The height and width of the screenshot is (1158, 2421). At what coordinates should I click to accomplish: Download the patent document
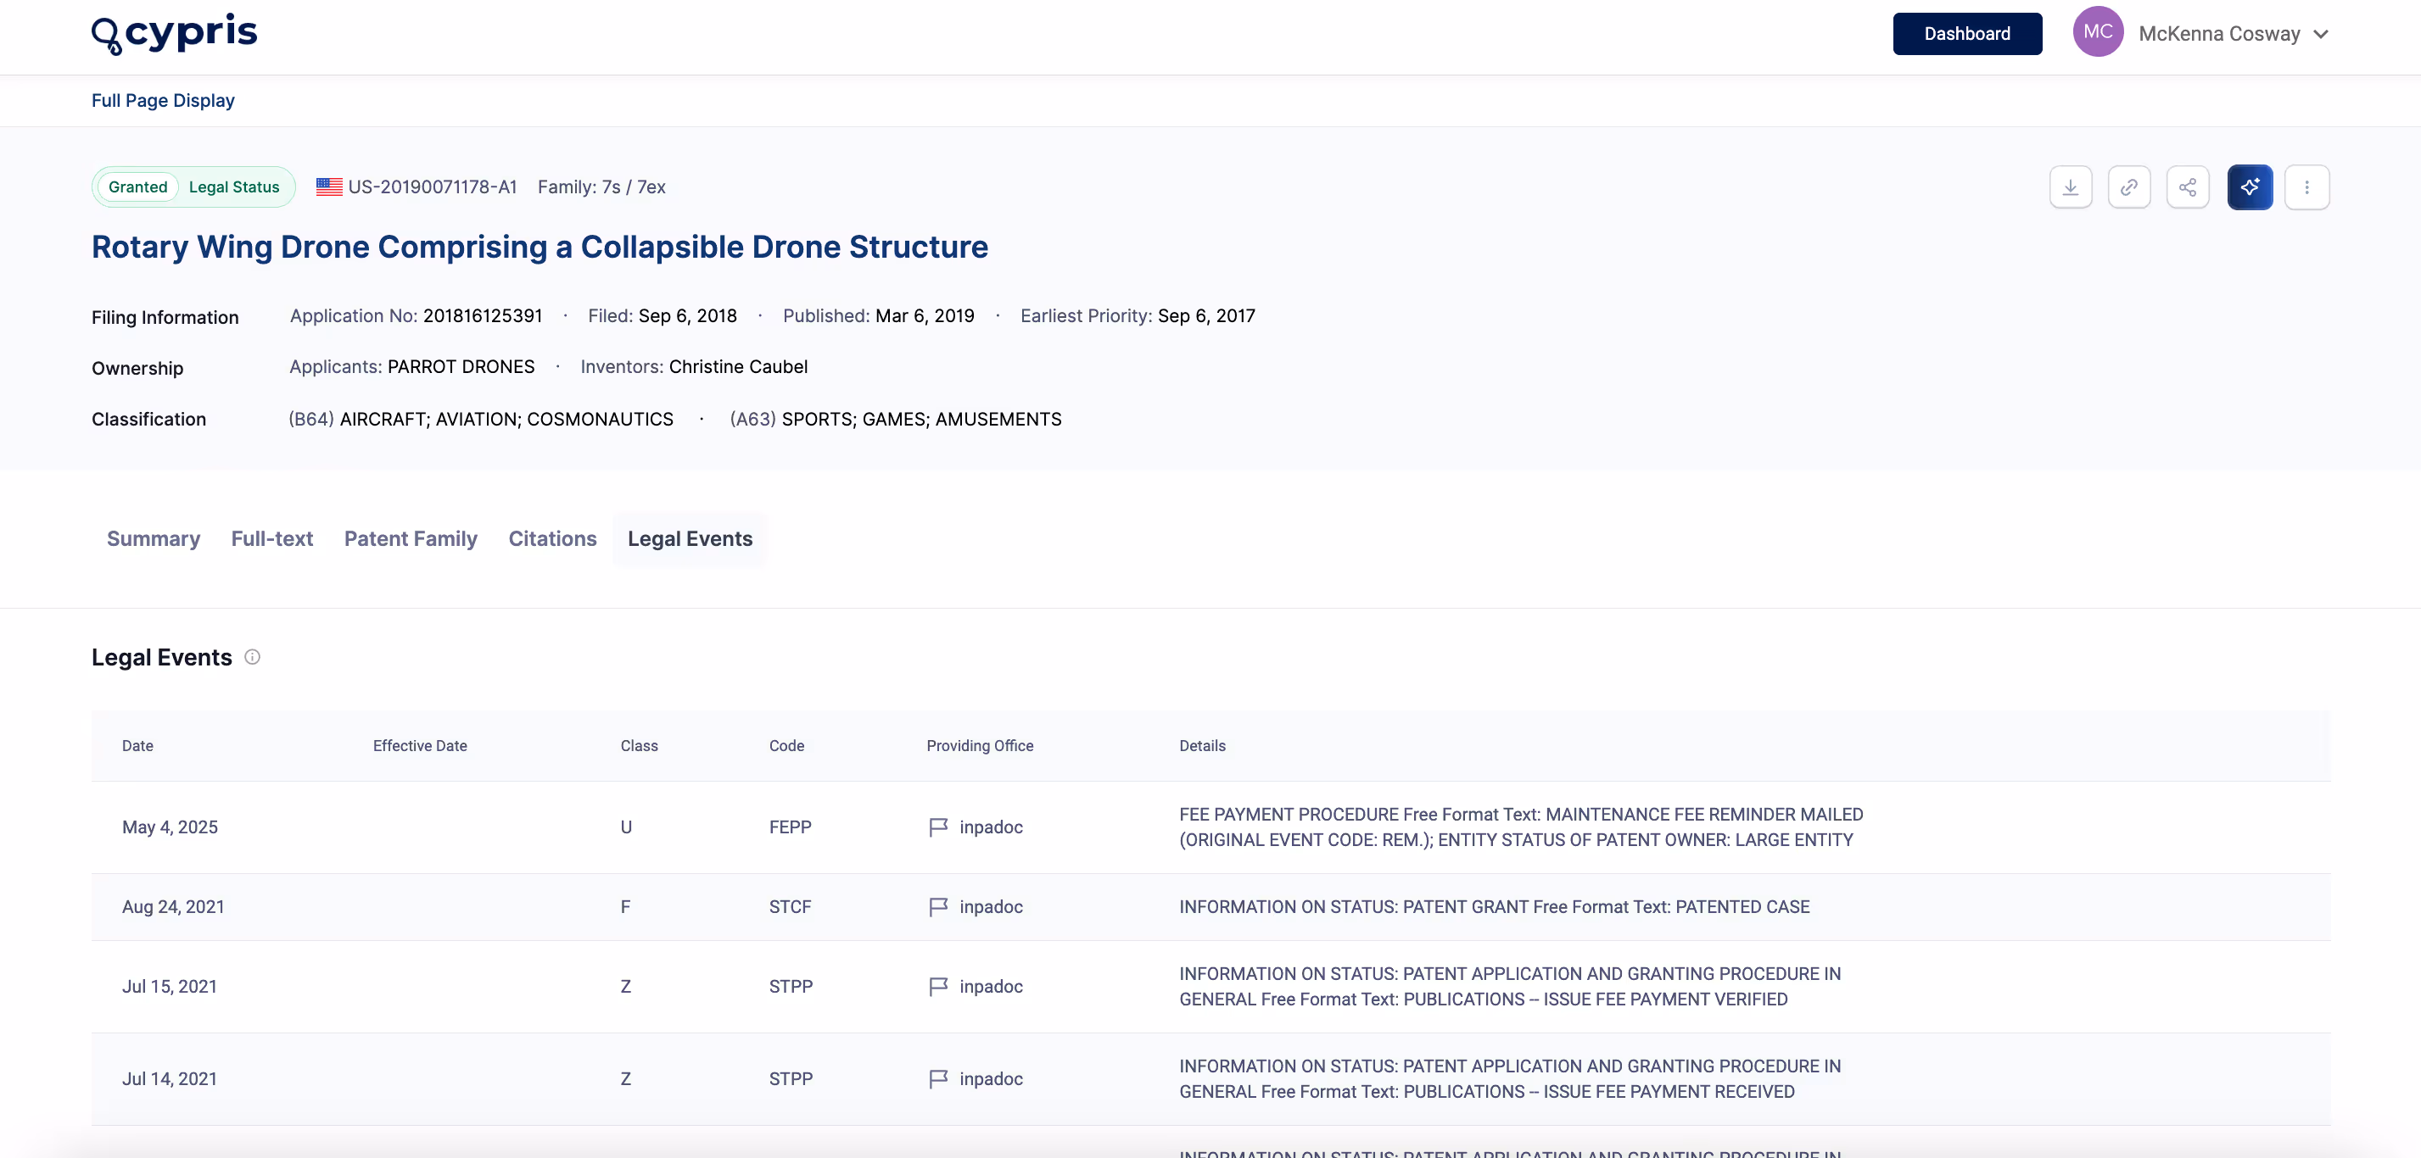[2071, 187]
